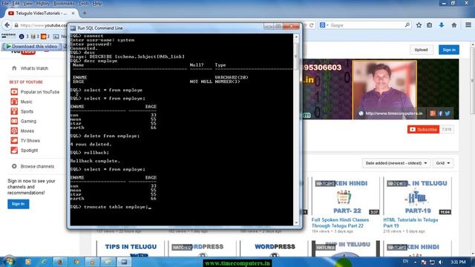
Task: Click SQL Command Line scroll up arrow
Action: [296, 36]
